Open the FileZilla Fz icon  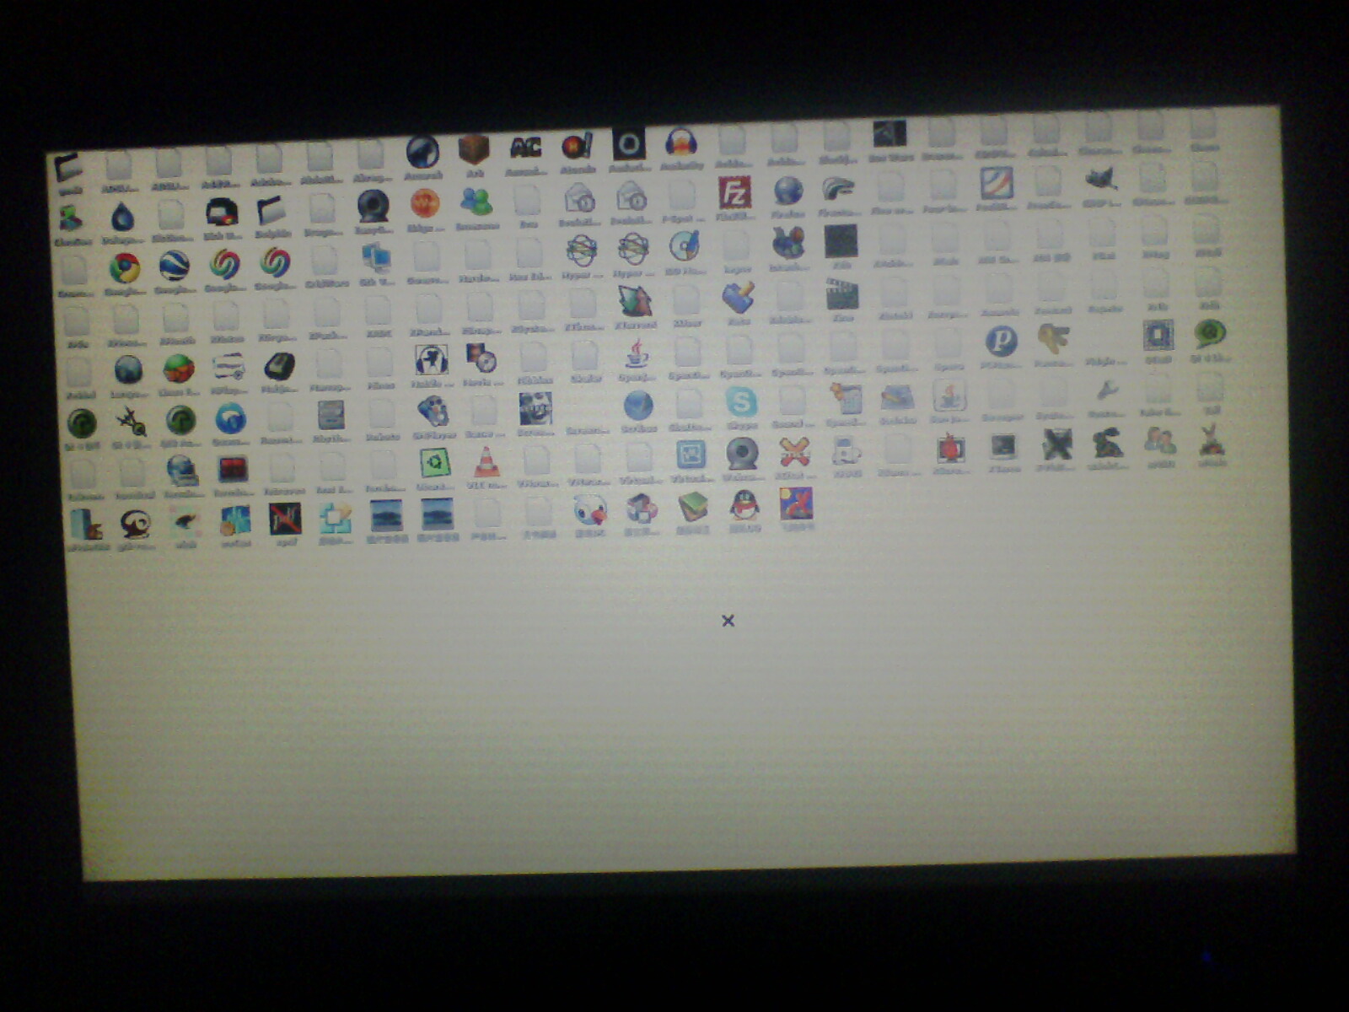pos(734,193)
